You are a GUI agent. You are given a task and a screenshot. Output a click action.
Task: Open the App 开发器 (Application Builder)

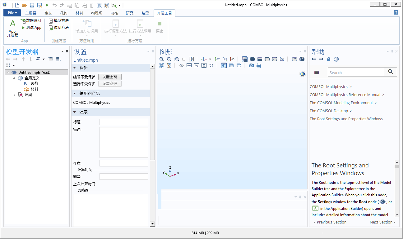(12, 28)
